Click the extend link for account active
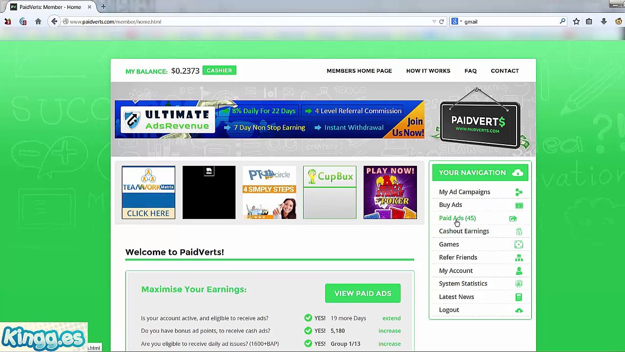Image resolution: width=625 pixels, height=352 pixels. (x=392, y=318)
